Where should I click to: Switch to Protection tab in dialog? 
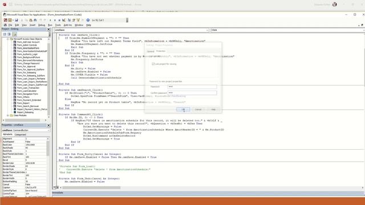161,51
